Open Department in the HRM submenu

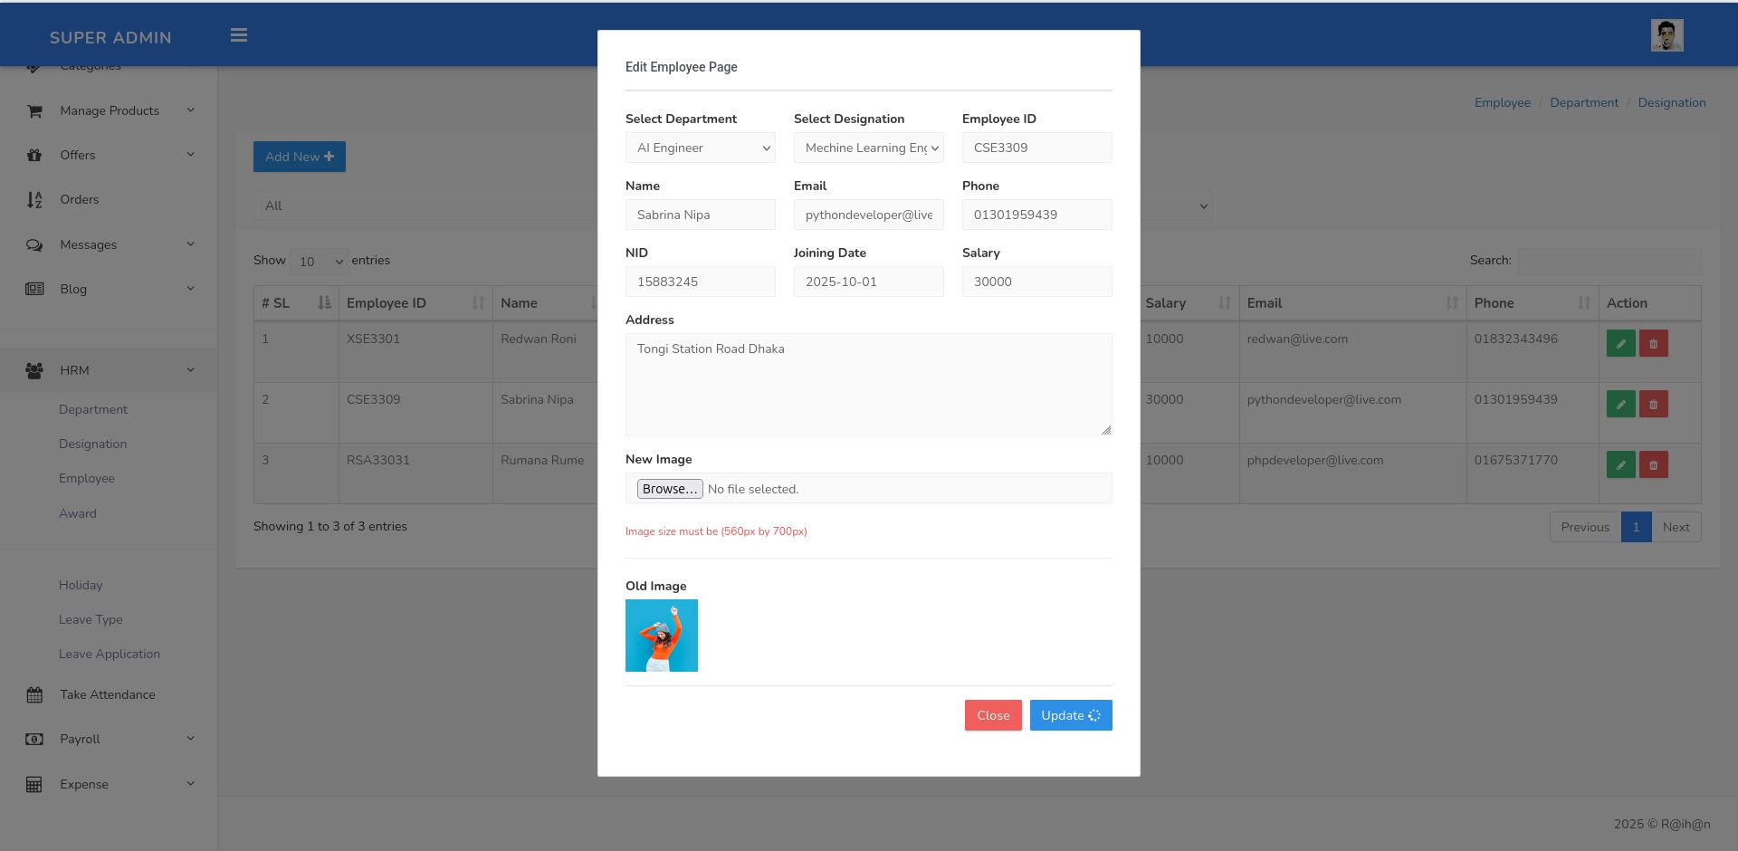click(x=93, y=409)
